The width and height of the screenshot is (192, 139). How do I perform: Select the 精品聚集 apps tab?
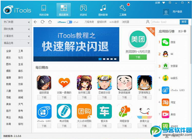click(63, 10)
